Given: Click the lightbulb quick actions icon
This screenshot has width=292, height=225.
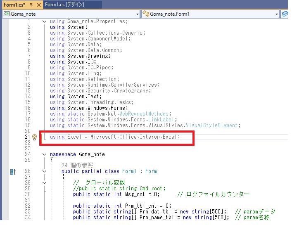Looking at the screenshot, I should tap(35, 137).
